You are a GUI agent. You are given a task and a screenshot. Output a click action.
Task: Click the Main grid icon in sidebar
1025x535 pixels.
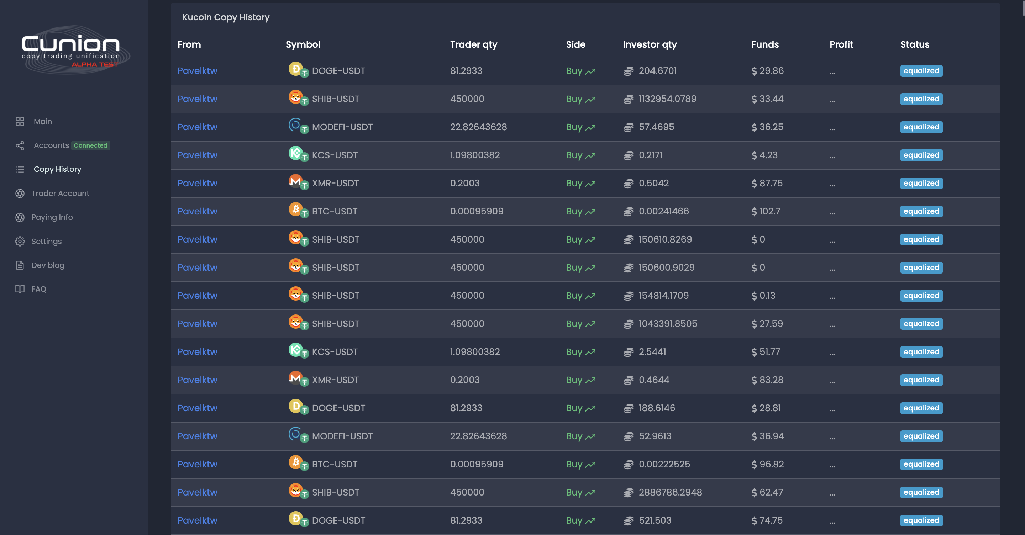20,121
